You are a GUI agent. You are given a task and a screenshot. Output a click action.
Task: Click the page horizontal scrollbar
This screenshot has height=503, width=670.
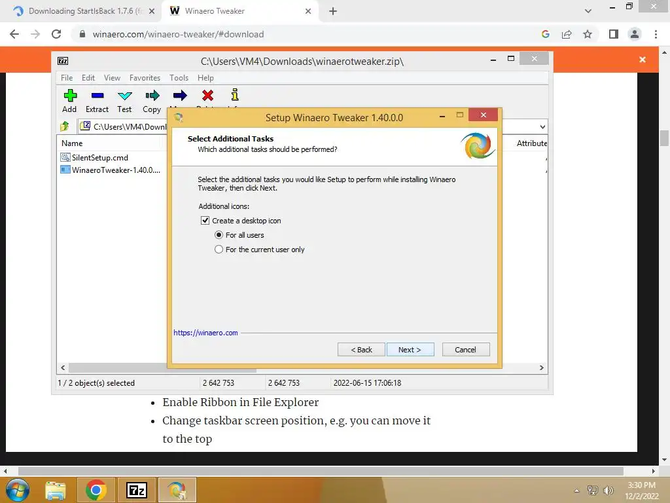[x=321, y=471]
